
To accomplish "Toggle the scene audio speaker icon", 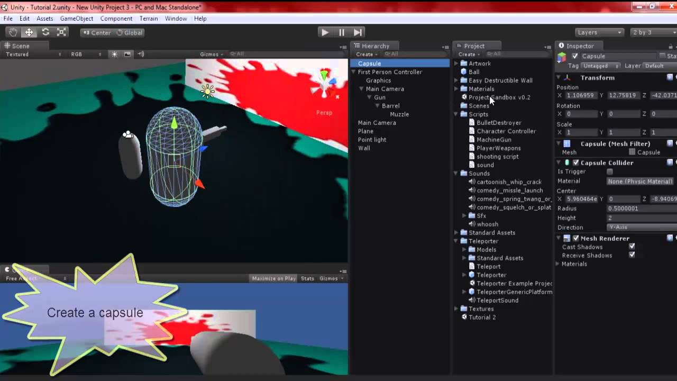I will coord(141,54).
